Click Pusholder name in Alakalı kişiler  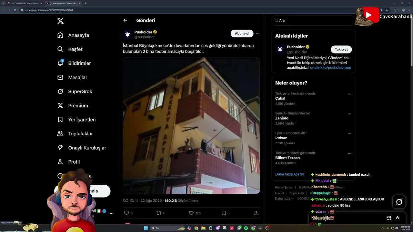296,47
